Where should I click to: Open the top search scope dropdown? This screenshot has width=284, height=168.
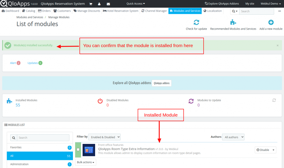[235, 11]
